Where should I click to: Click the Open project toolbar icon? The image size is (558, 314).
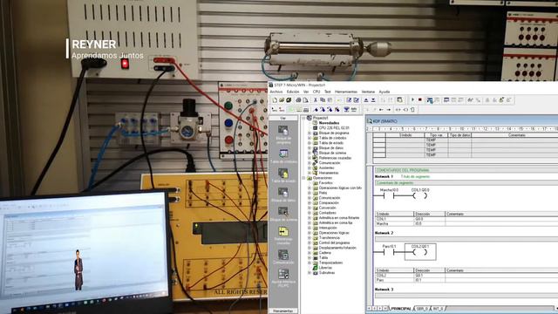[282, 100]
